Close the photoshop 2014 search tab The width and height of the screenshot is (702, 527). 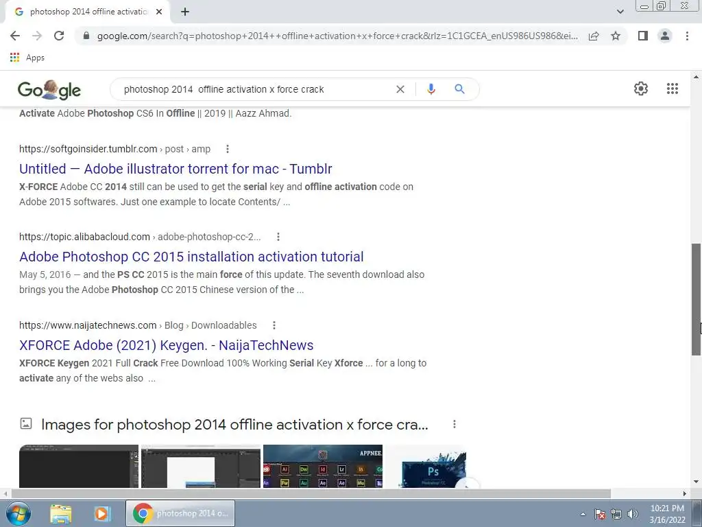point(159,12)
